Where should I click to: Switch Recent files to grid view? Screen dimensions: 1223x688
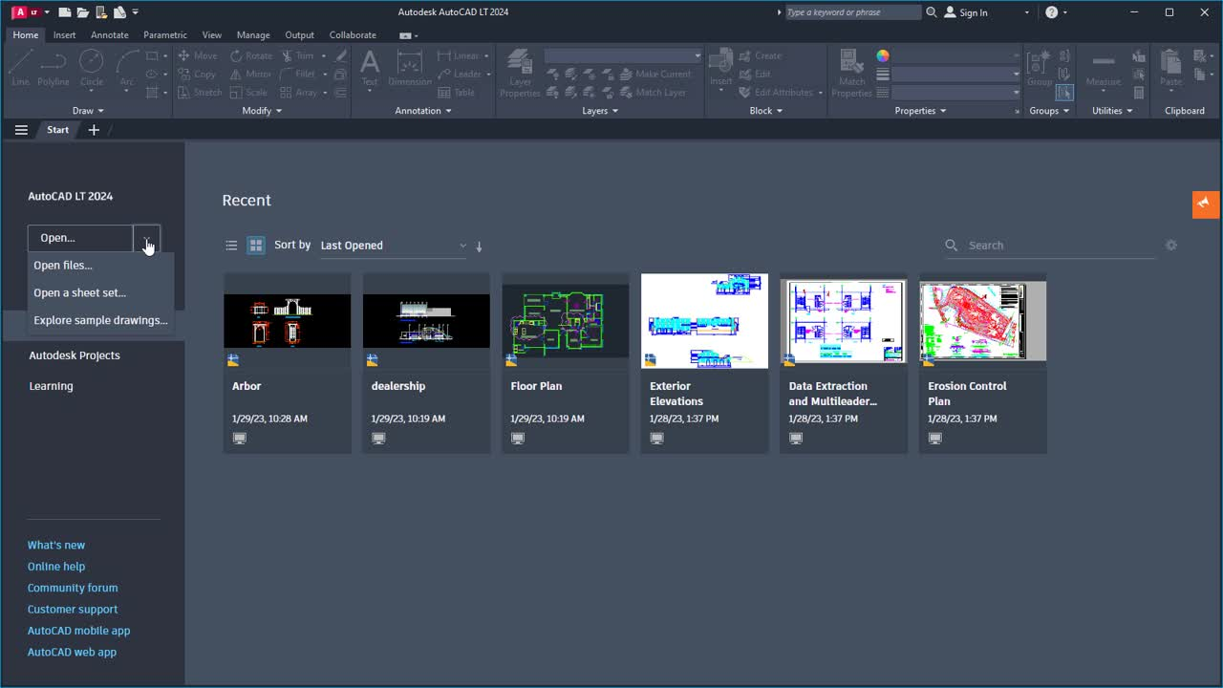click(x=256, y=246)
